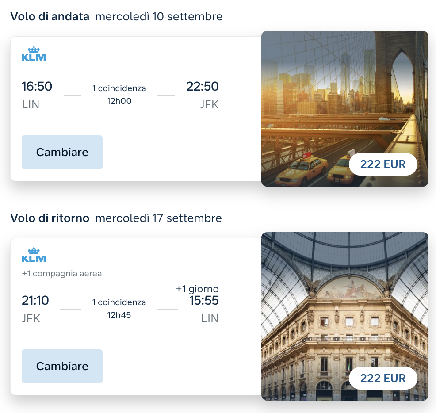The image size is (436, 413).
Task: Open the Milan Galleria destination photo
Action: 345,316
